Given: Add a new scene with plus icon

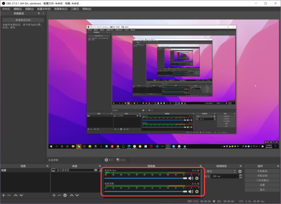Looking at the screenshot, I should point(3,195).
